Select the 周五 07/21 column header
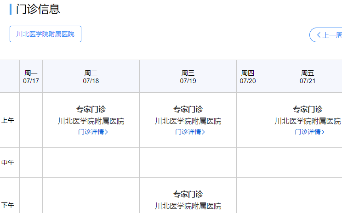Screen dimensions: 342x213 (308, 77)
